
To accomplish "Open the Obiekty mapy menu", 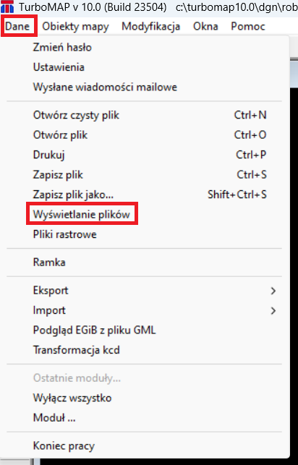I will click(x=76, y=26).
